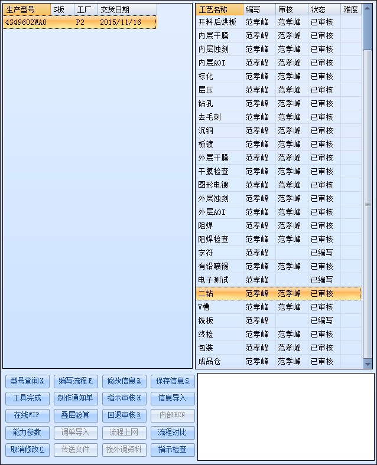Click the S板 column header

click(62, 10)
